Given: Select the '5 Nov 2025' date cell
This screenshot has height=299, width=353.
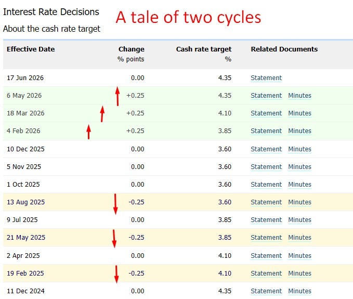Looking at the screenshot, I should coord(24,167).
